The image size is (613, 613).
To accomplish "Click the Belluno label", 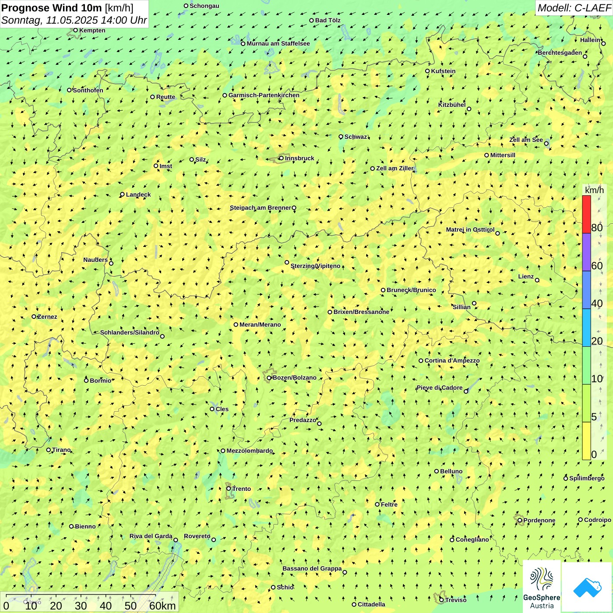I will [x=451, y=471].
